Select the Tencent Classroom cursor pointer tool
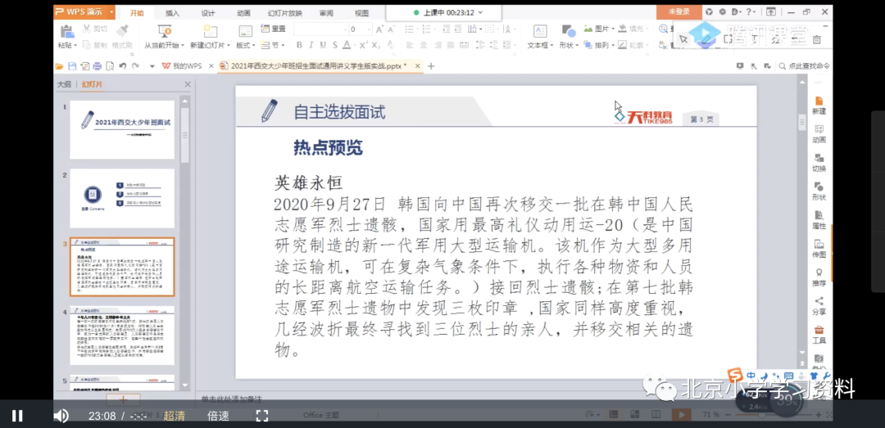This screenshot has height=428, width=885. [683, 39]
